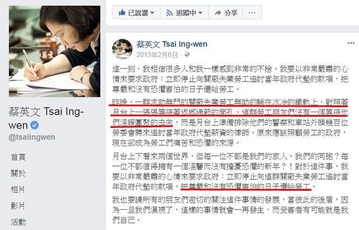Open the post options ellipsis menu
The image size is (359, 230).
pyautogui.click(x=351, y=43)
